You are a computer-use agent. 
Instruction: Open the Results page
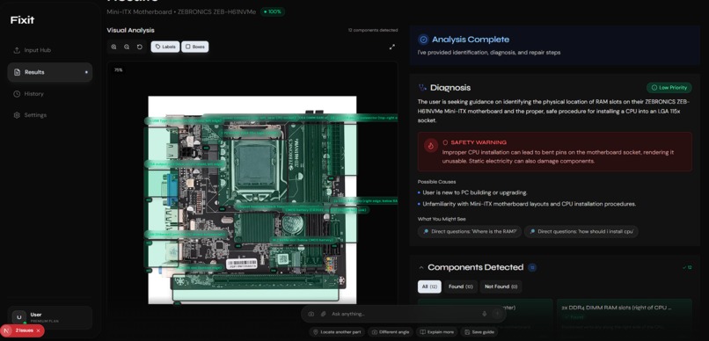coord(50,72)
